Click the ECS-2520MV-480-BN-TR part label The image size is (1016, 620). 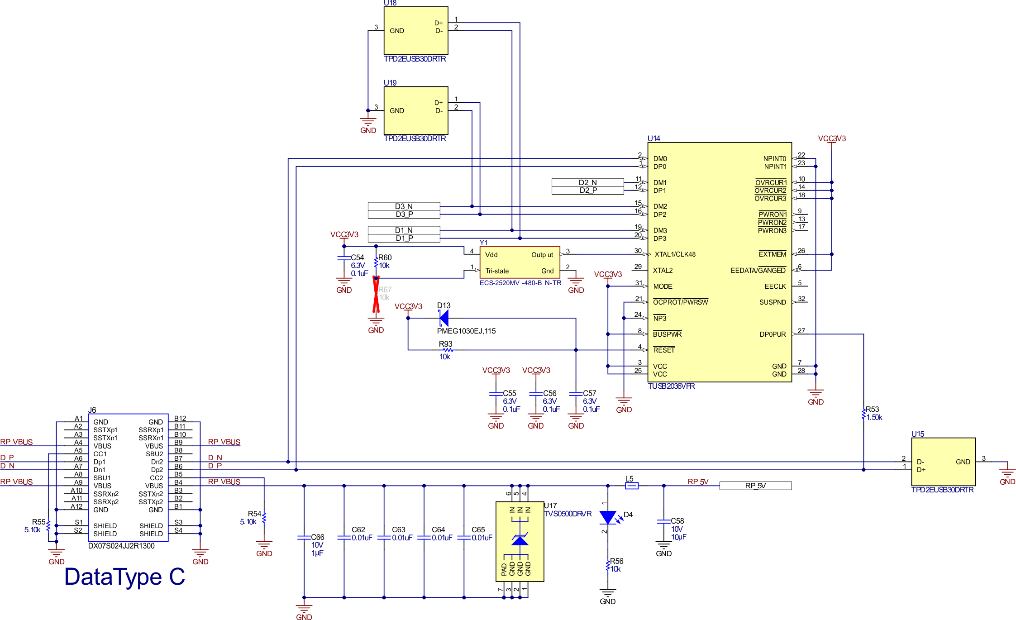[520, 283]
